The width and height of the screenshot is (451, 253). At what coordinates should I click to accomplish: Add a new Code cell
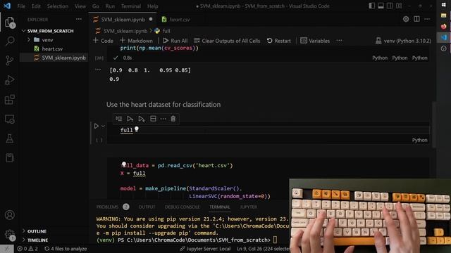pyautogui.click(x=103, y=41)
